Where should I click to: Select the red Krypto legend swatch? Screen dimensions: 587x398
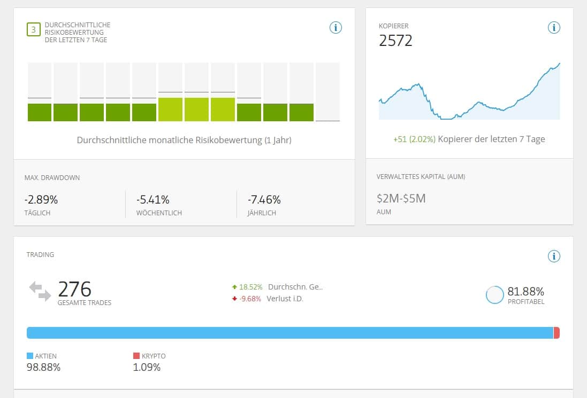[136, 356]
